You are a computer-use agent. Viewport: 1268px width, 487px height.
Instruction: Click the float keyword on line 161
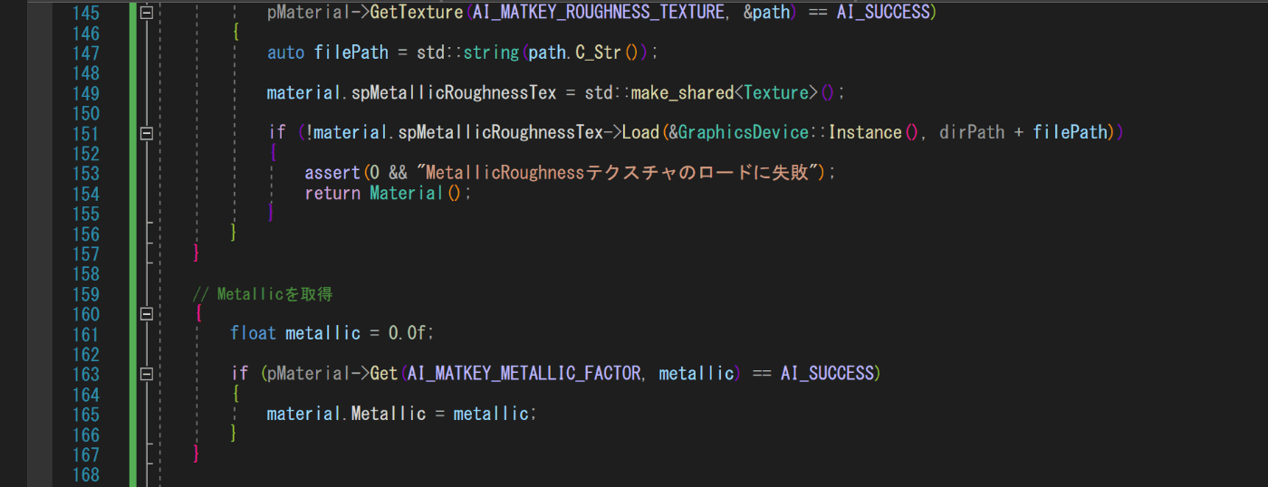tap(253, 333)
